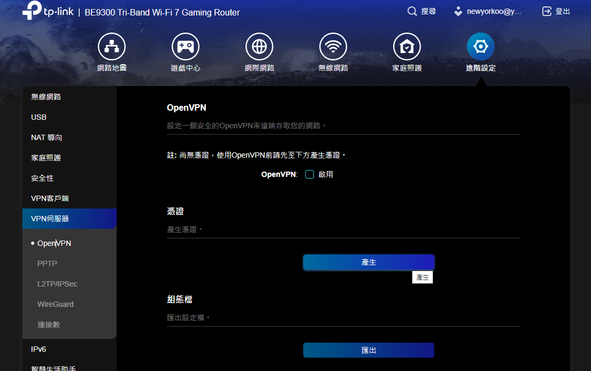Open the OpenVPN submenu item

click(54, 243)
